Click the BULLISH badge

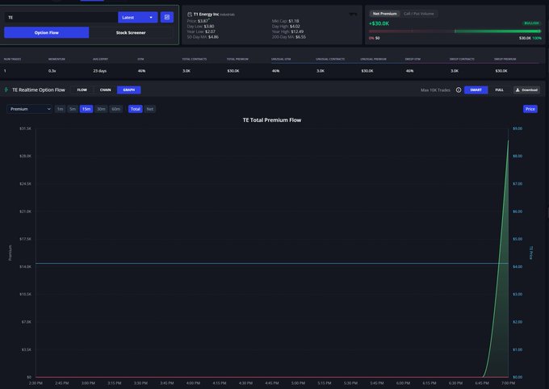(x=531, y=23)
